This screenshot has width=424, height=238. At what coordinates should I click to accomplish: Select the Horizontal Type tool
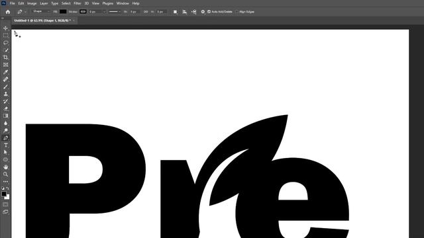[5, 145]
